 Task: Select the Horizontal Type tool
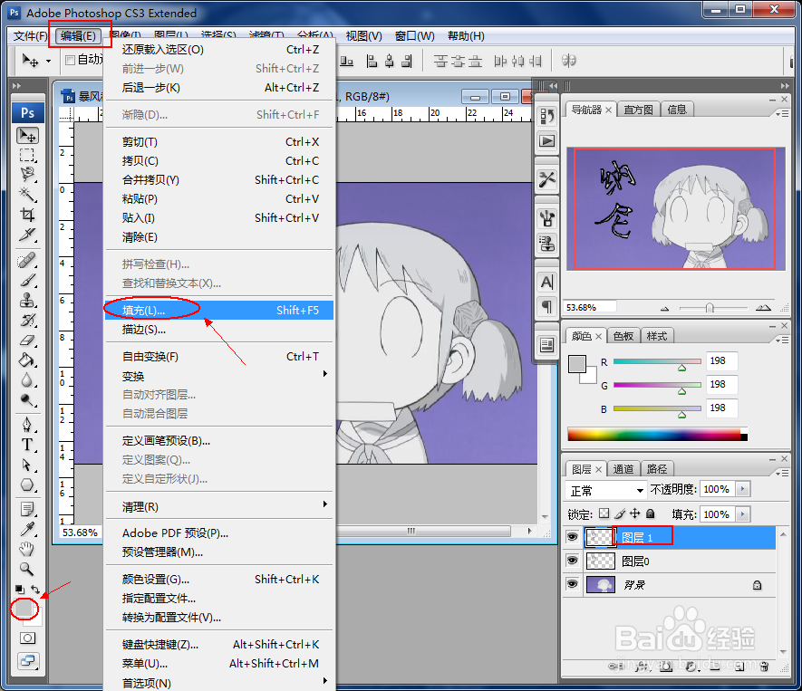pyautogui.click(x=27, y=445)
